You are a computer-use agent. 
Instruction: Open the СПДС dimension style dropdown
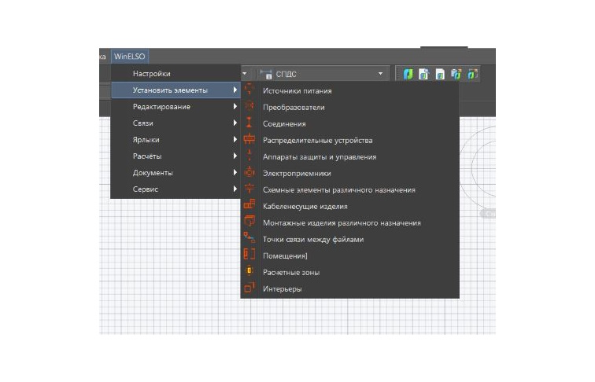click(323, 74)
